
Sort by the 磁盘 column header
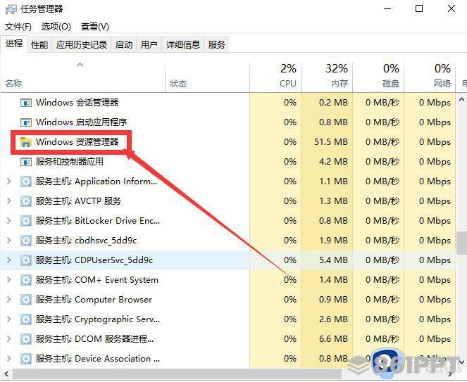coord(378,77)
